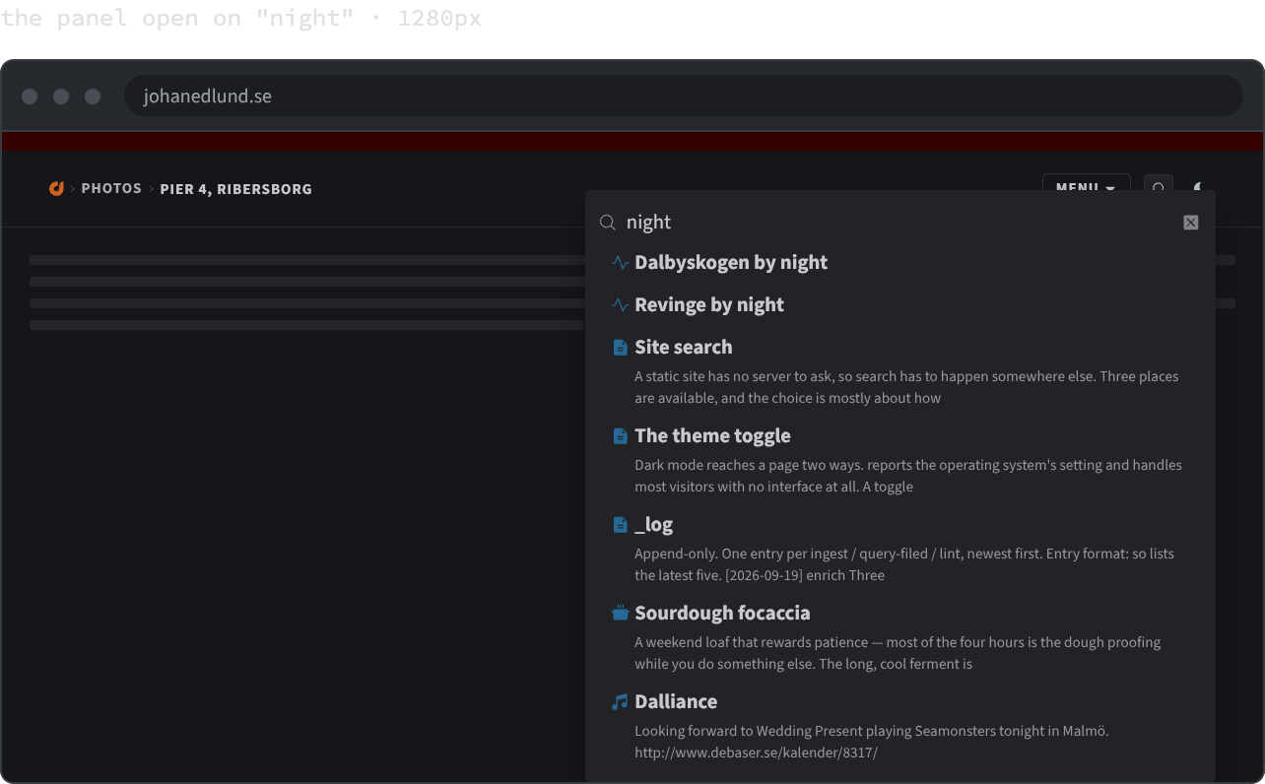
Task: Open the "Site search" result title
Action: point(684,348)
